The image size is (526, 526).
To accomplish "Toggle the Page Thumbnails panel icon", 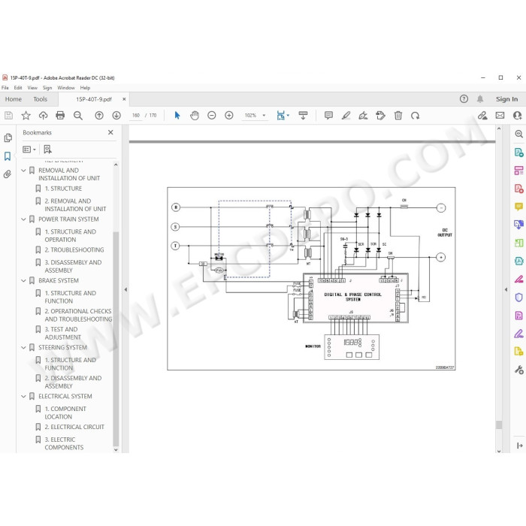I will [8, 138].
